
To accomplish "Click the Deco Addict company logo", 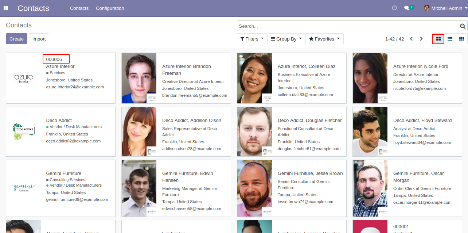I will pos(24,131).
